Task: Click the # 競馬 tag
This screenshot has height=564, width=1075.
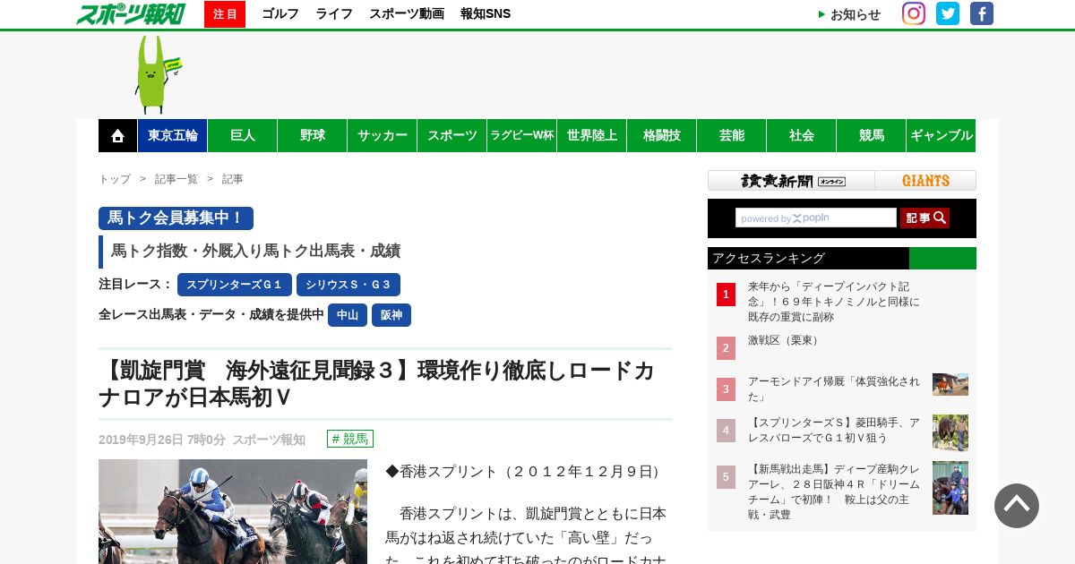Action: pos(350,439)
